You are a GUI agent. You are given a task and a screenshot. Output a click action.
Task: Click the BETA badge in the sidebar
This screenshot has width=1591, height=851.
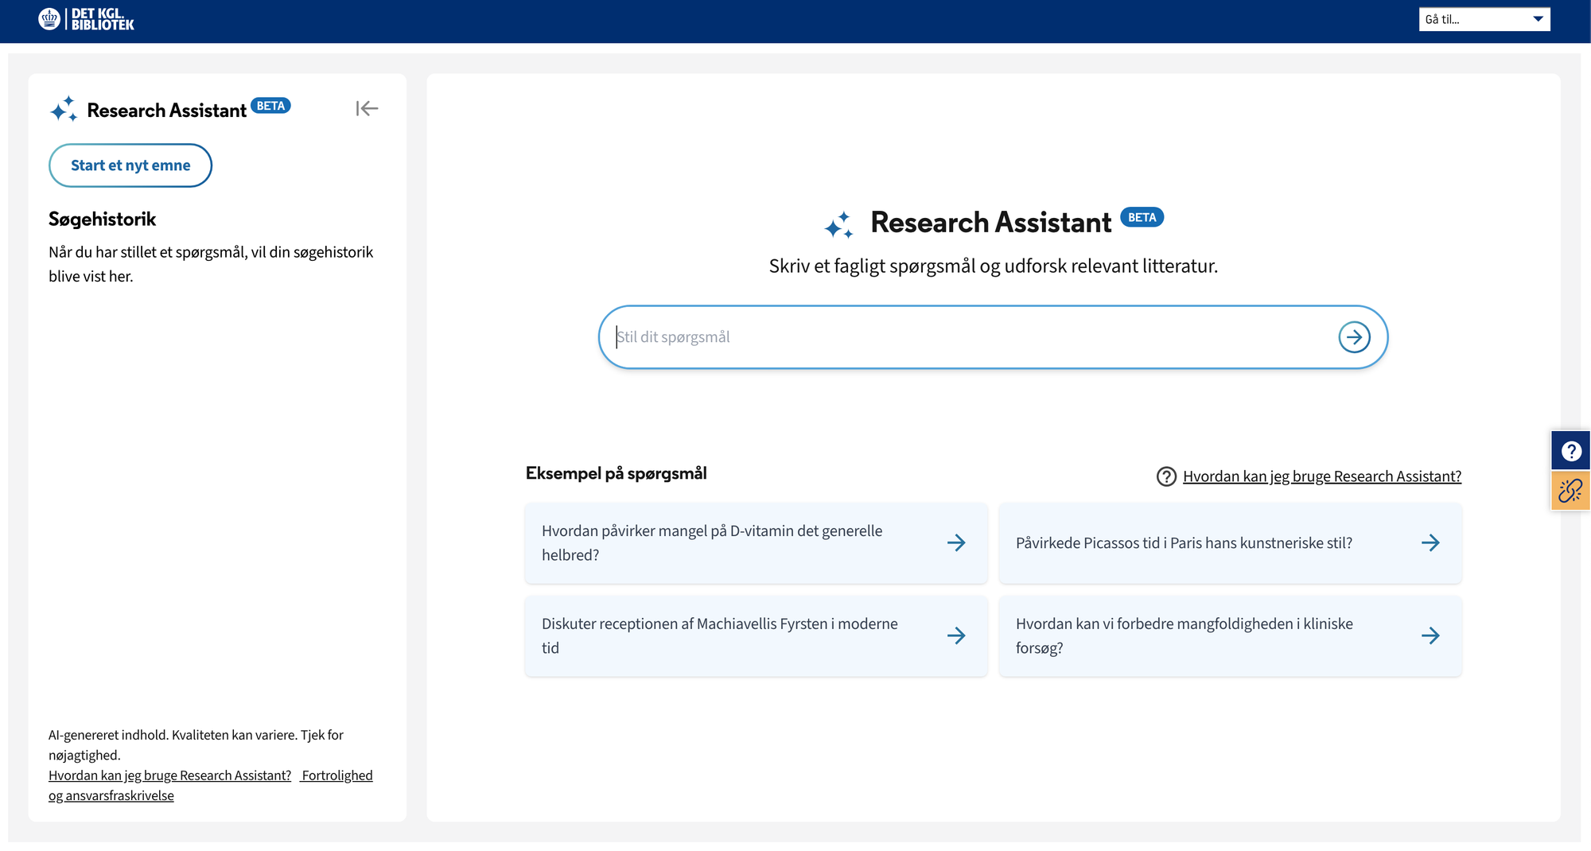[270, 106]
